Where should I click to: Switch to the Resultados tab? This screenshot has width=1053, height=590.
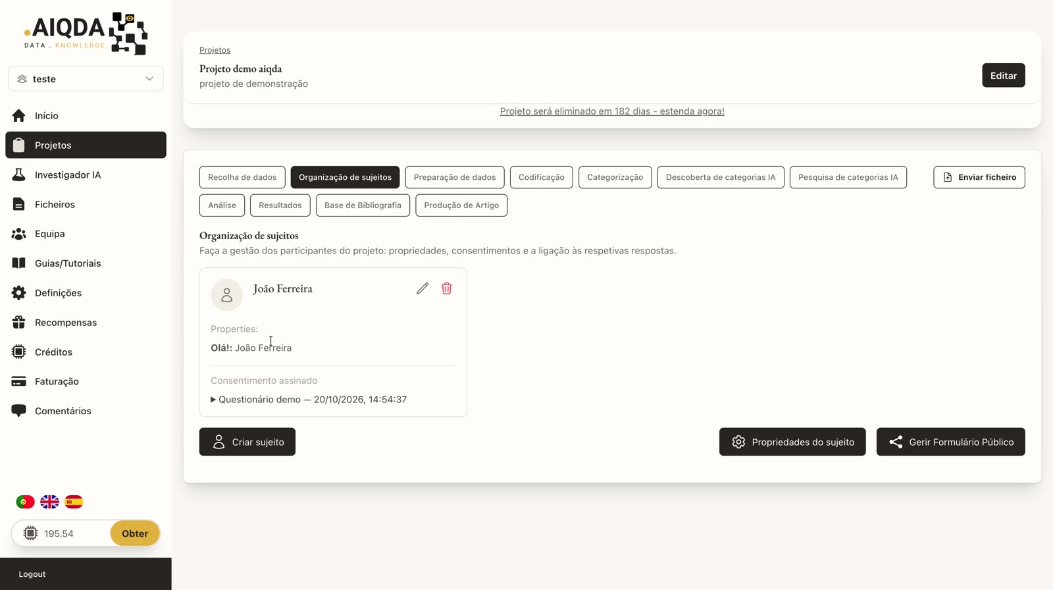(280, 205)
